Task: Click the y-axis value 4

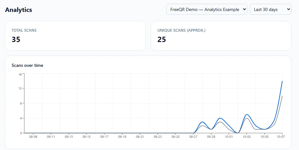Action: tap(21, 118)
